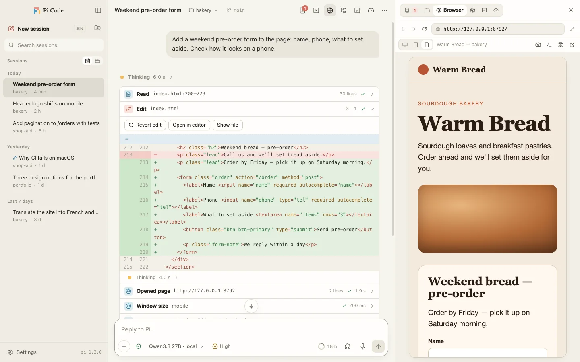Viewport: 580px width, 362px height.
Task: Start a New session
Action: click(x=33, y=29)
